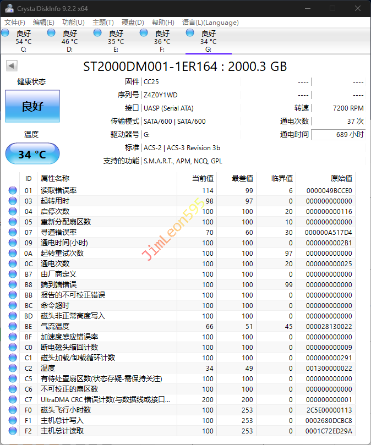Image resolution: width=371 pixels, height=445 pixels.
Task: Click status icon for attribute C7 UltraDMA CRC
Action: point(13,399)
